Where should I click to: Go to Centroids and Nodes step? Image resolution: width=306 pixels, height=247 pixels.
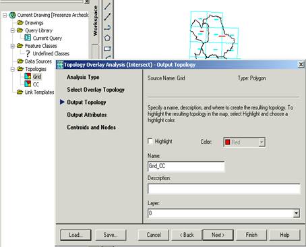point(91,128)
